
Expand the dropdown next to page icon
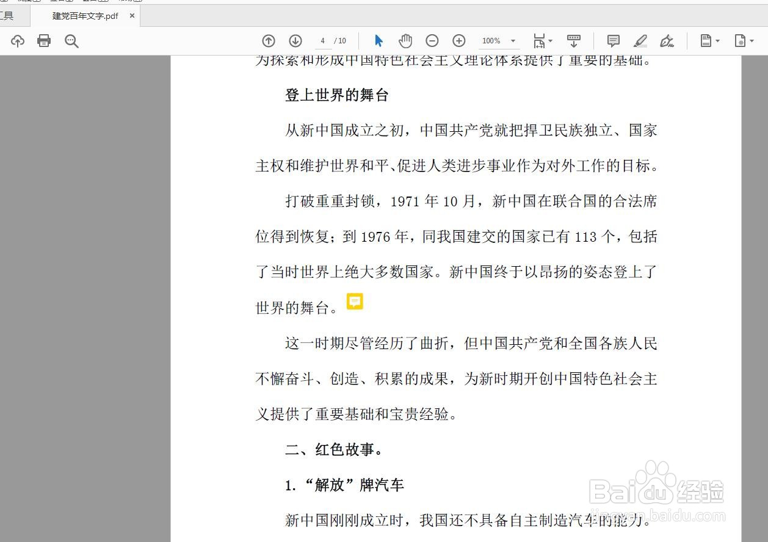point(717,41)
